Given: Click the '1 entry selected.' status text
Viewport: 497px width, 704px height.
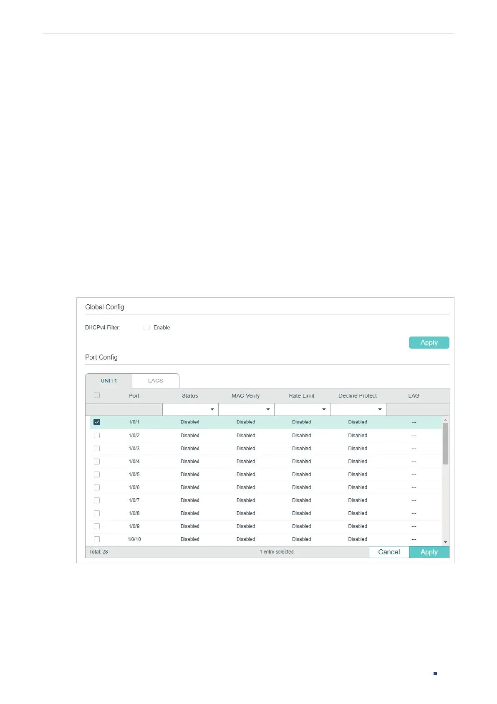Looking at the screenshot, I should (277, 552).
